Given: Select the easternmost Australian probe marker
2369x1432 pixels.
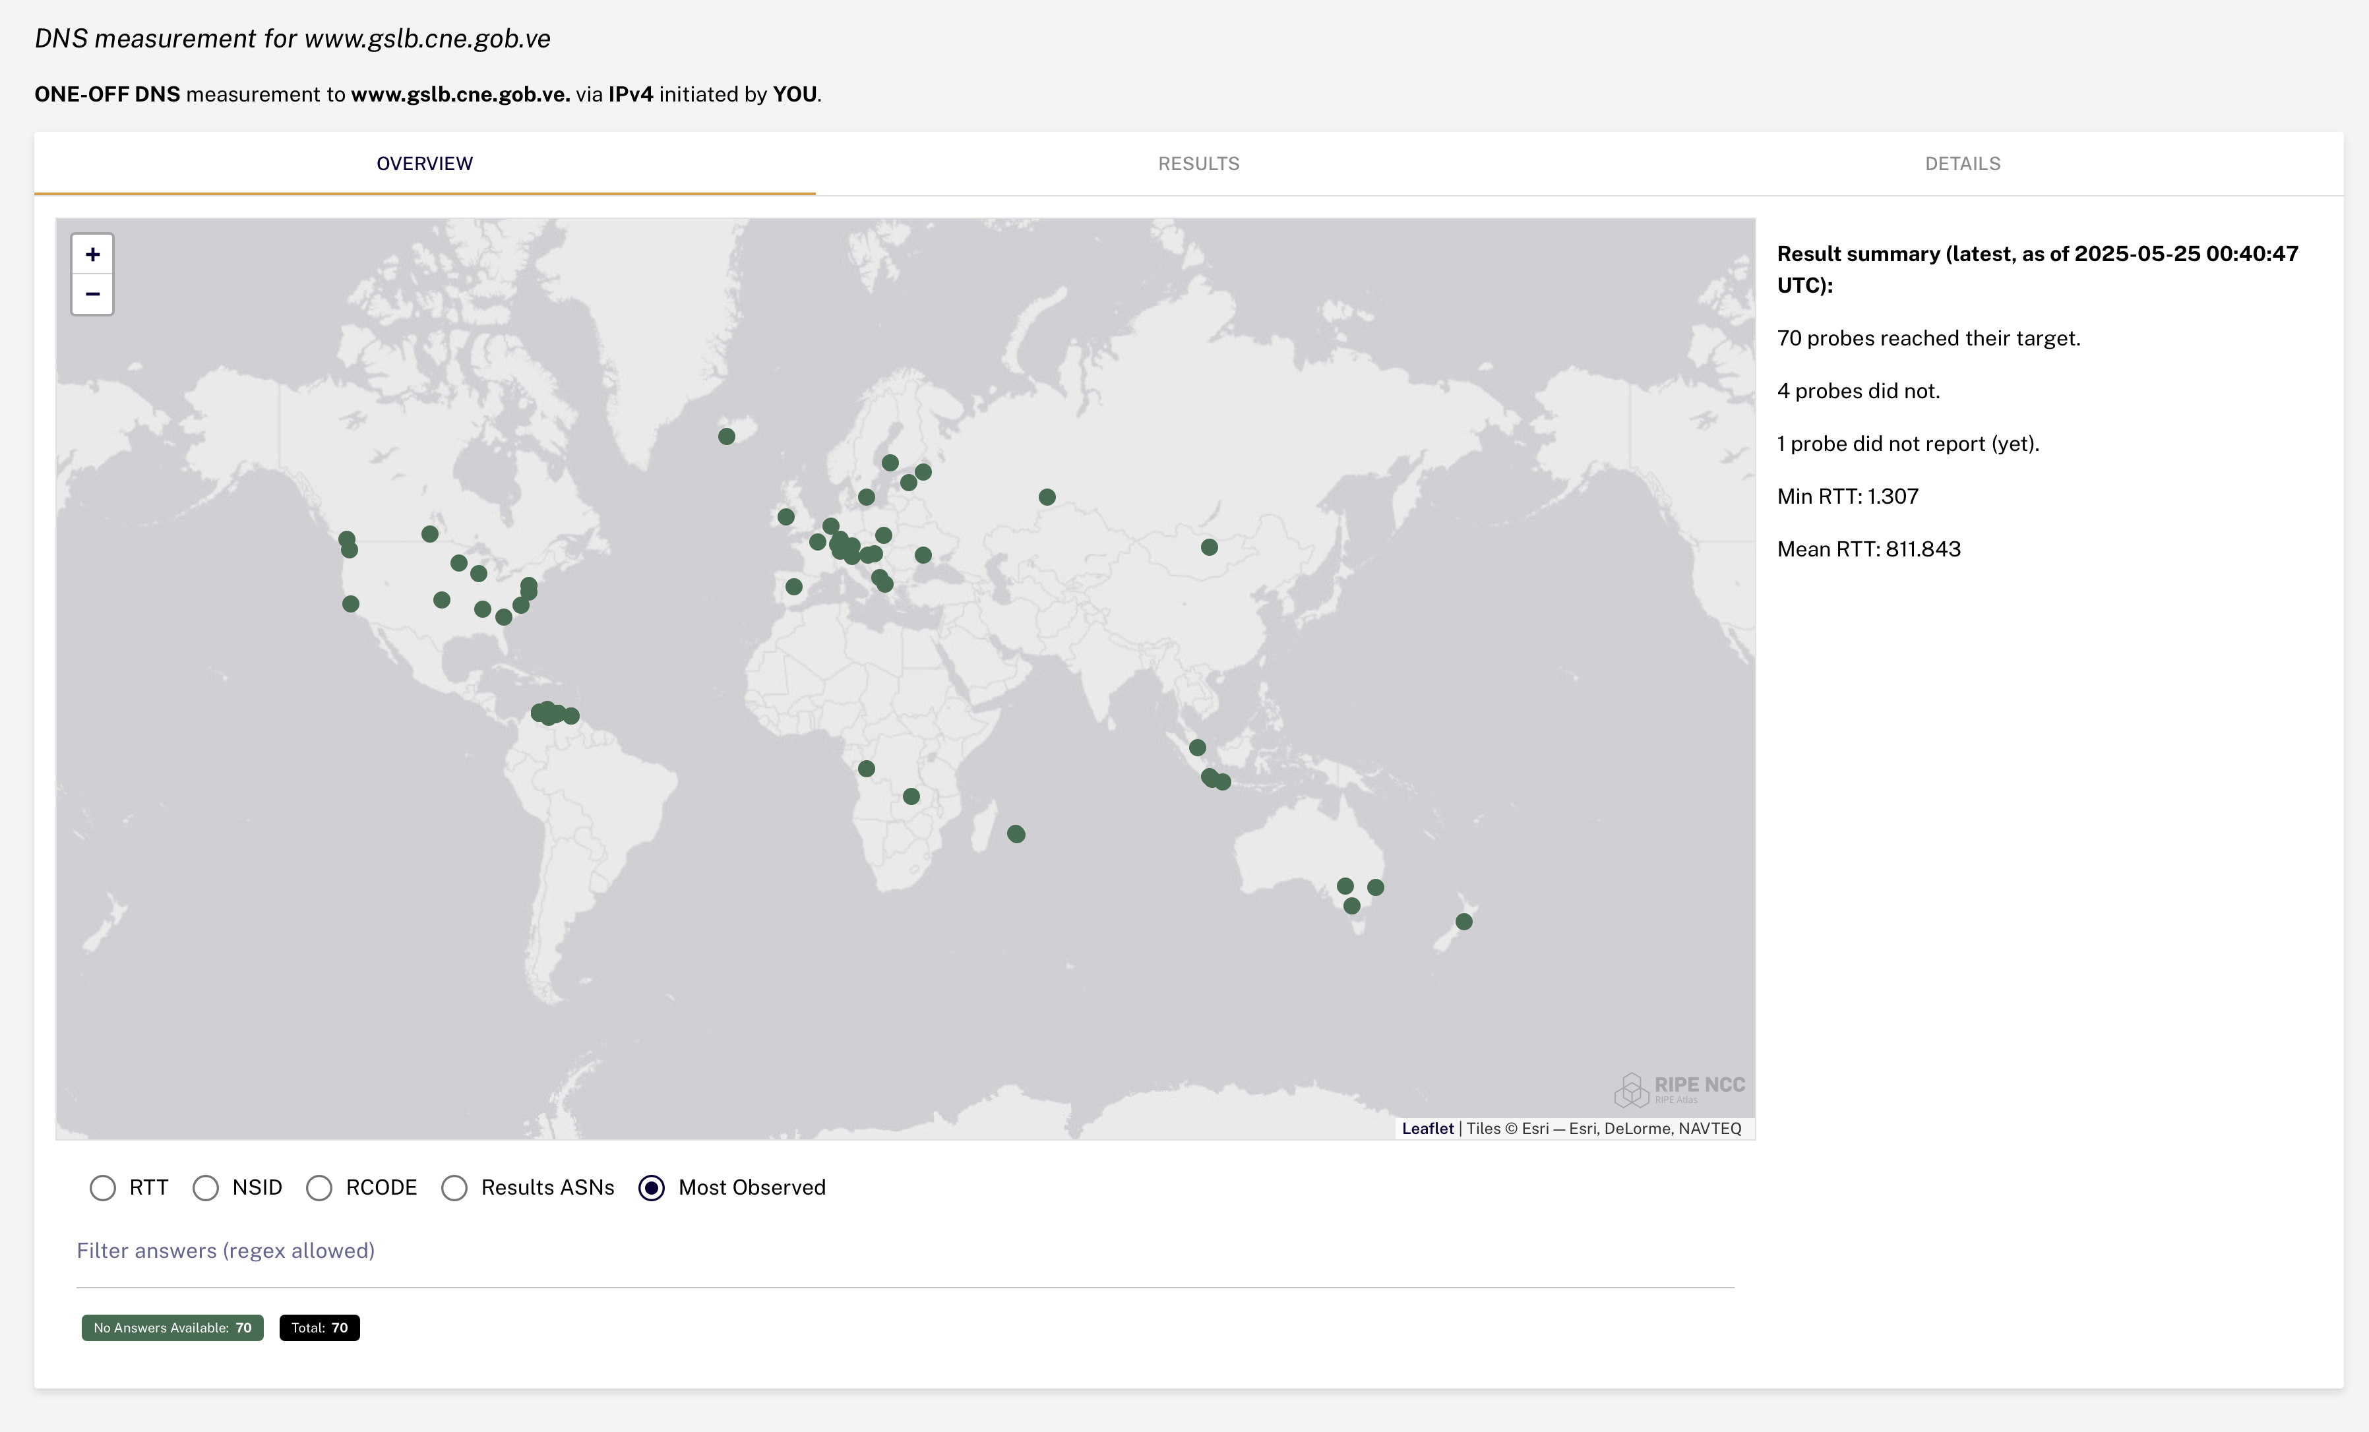Looking at the screenshot, I should [1376, 887].
